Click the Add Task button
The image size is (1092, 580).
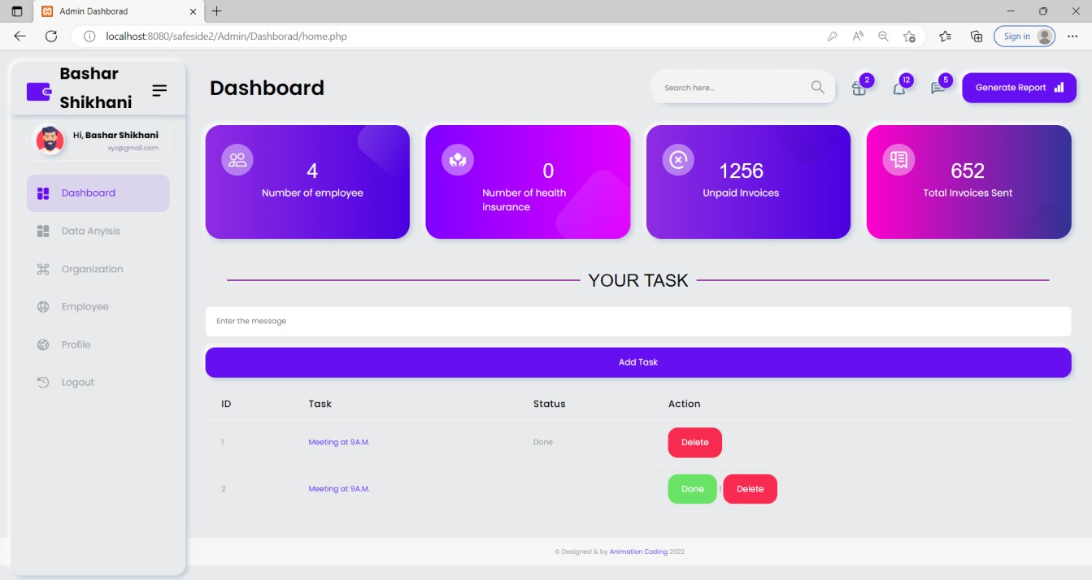(637, 362)
